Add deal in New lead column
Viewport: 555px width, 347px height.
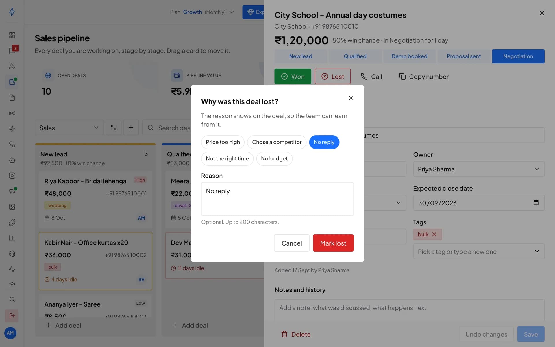coord(64,325)
